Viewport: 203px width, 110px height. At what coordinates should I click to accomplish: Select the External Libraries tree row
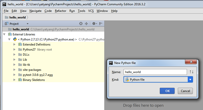point(53,34)
